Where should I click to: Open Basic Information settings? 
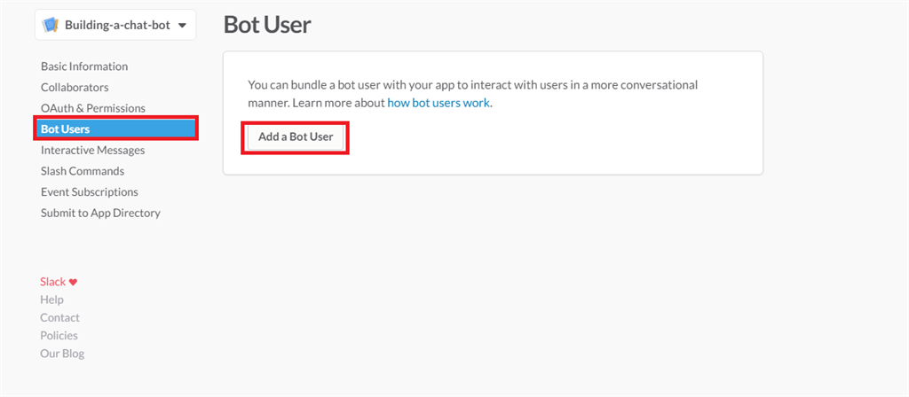tap(84, 66)
